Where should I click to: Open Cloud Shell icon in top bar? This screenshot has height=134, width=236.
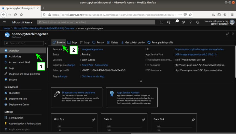(161, 22)
